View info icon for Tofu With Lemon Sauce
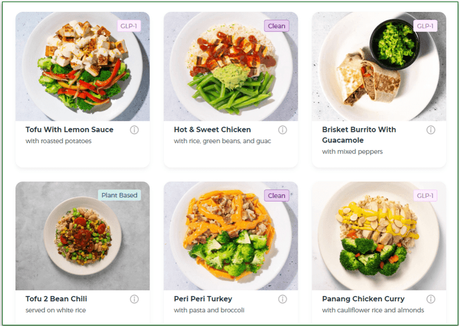The width and height of the screenshot is (459, 326). 134,130
